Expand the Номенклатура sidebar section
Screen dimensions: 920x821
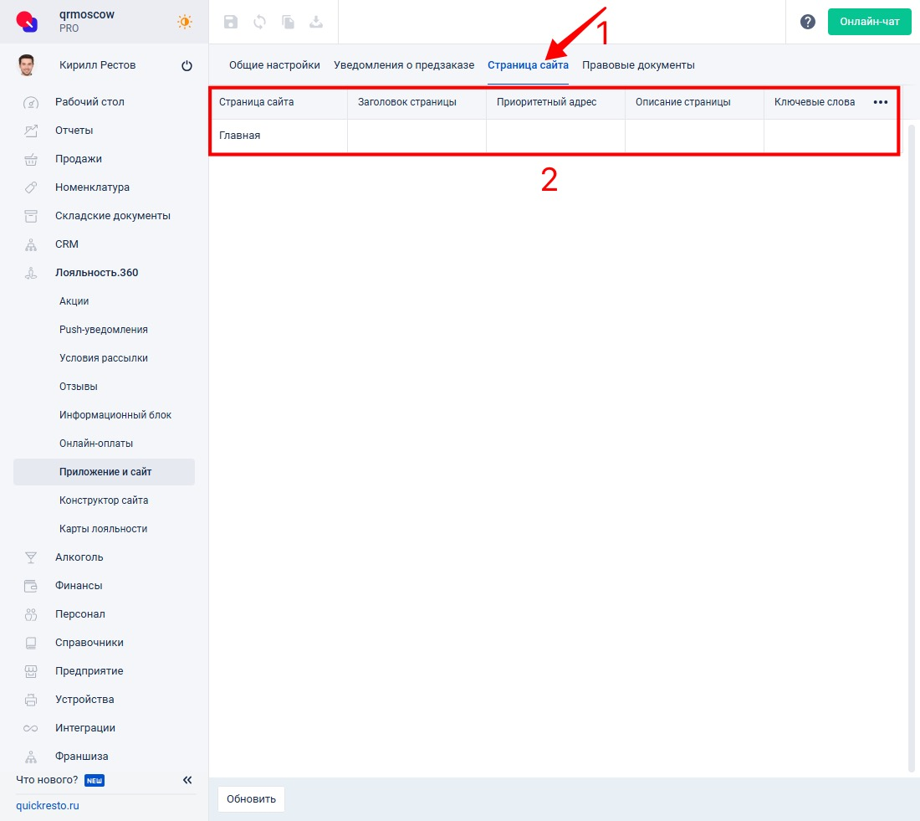pyautogui.click(x=92, y=187)
